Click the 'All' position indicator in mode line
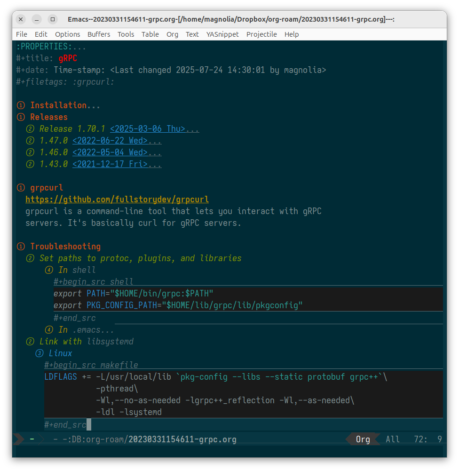This screenshot has width=459, height=471. pos(393,439)
